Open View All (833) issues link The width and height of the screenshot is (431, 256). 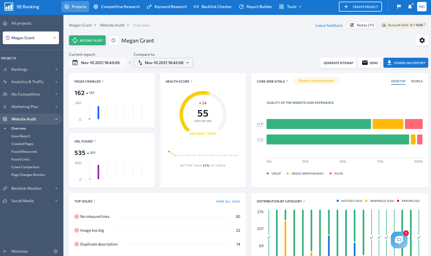click(228, 202)
